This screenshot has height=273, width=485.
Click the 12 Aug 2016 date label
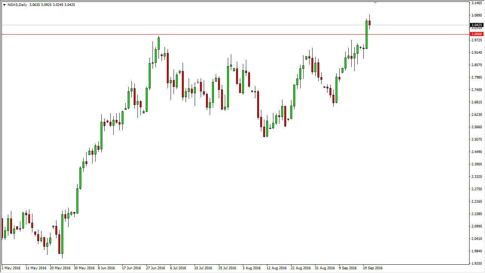pyautogui.click(x=277, y=268)
